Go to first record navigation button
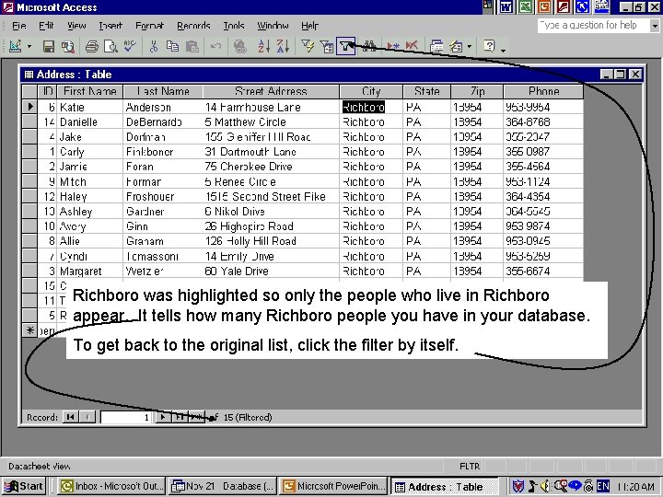663x497 pixels. (x=71, y=417)
